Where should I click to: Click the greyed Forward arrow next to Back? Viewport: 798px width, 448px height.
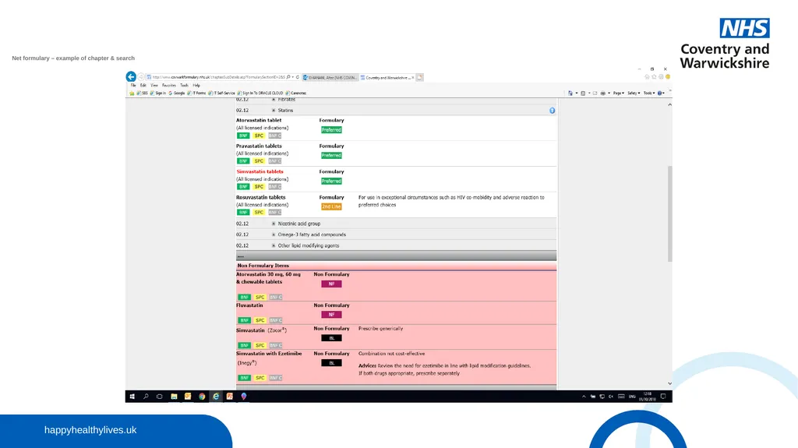pos(142,77)
